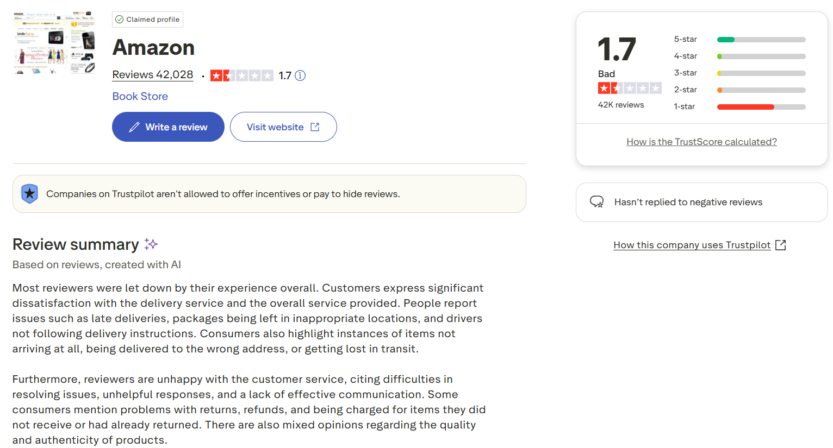Click external link icon beside company Trustpilot usage

(x=780, y=245)
